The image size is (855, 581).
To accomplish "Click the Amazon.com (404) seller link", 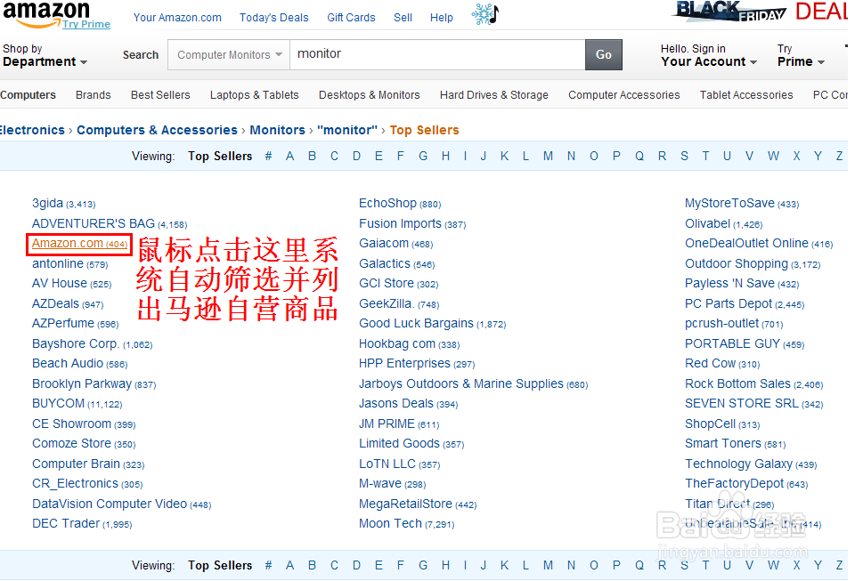I will (79, 244).
